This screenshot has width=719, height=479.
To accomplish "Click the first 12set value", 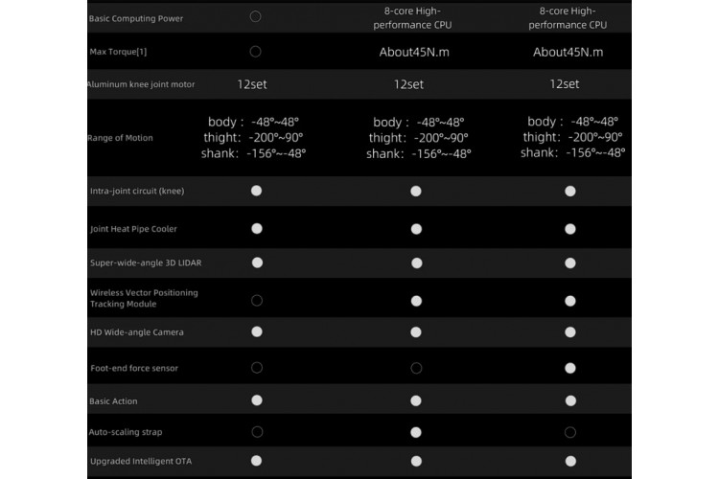I will (252, 84).
